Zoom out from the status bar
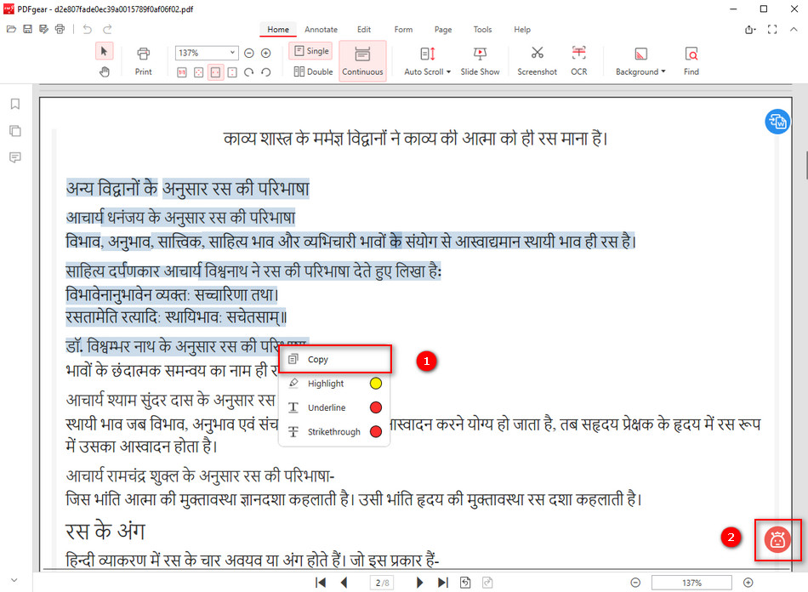The width and height of the screenshot is (808, 592). click(x=635, y=582)
